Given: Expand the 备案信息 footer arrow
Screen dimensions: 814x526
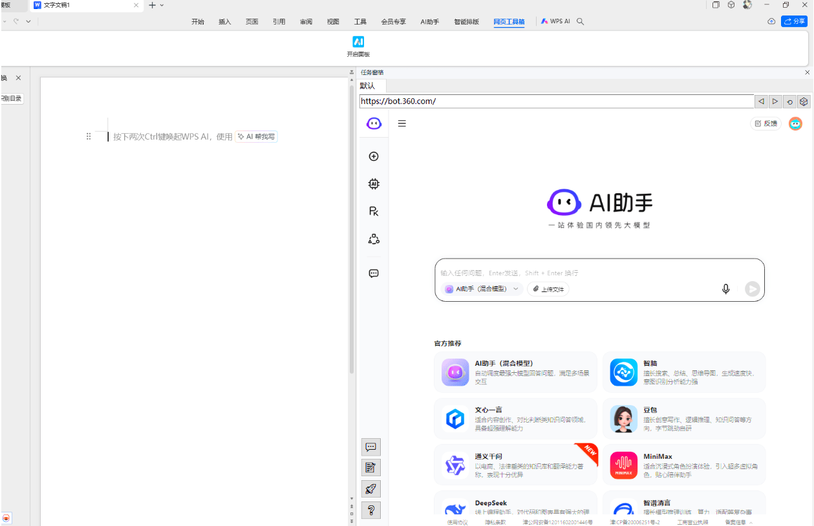Looking at the screenshot, I should (751, 522).
